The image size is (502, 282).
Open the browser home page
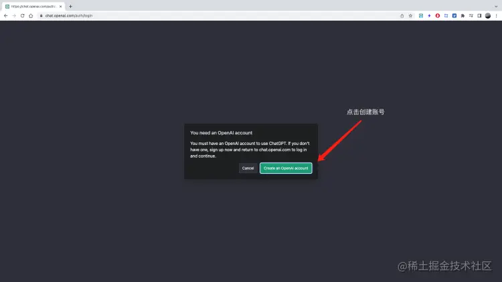click(x=31, y=15)
